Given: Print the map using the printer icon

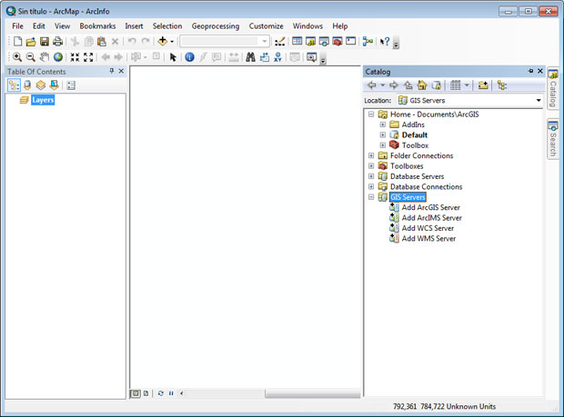Looking at the screenshot, I should 57,41.
